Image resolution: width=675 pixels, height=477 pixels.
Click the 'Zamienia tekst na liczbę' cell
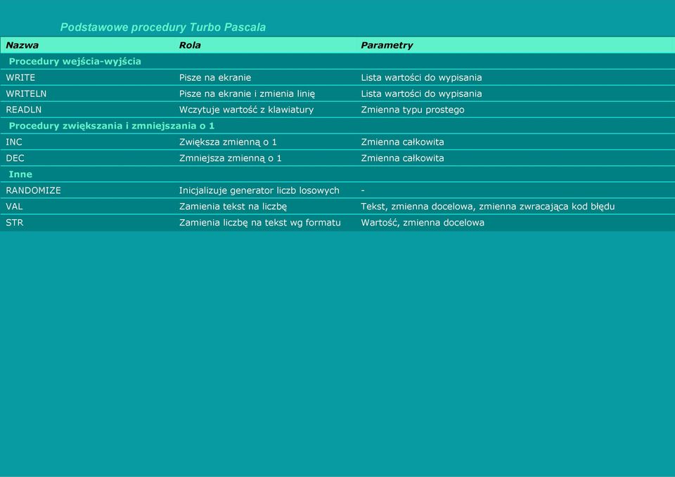click(233, 207)
